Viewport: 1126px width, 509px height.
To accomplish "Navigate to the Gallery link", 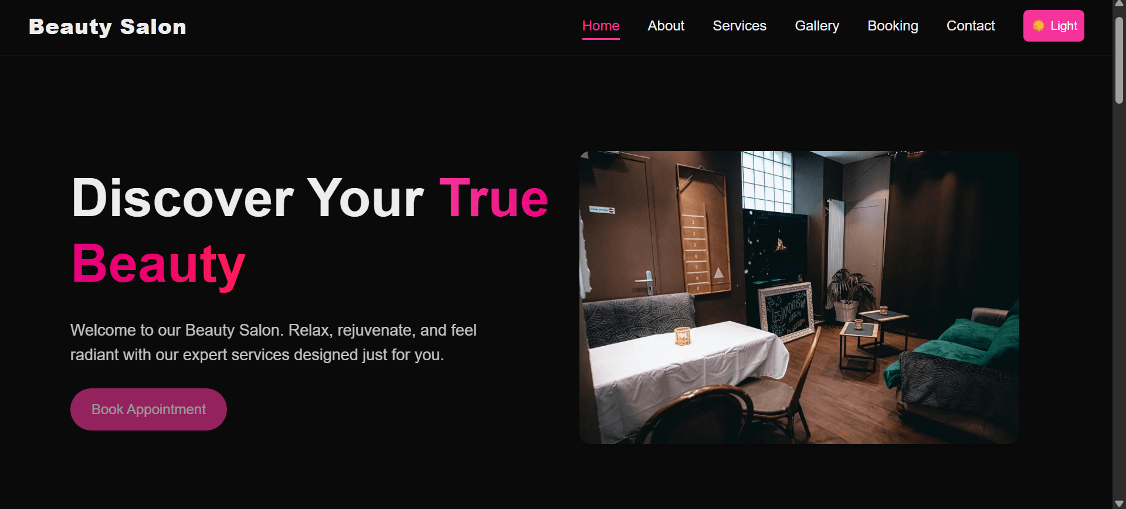I will [x=817, y=26].
